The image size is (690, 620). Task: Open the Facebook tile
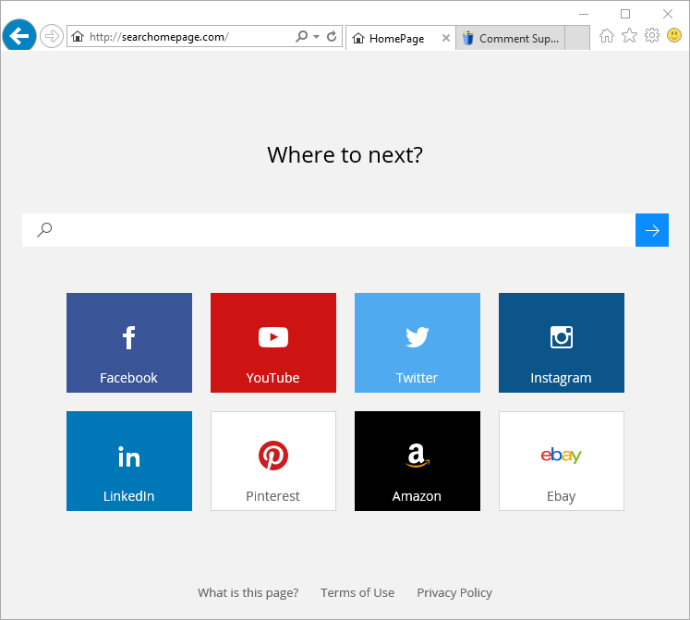[129, 343]
